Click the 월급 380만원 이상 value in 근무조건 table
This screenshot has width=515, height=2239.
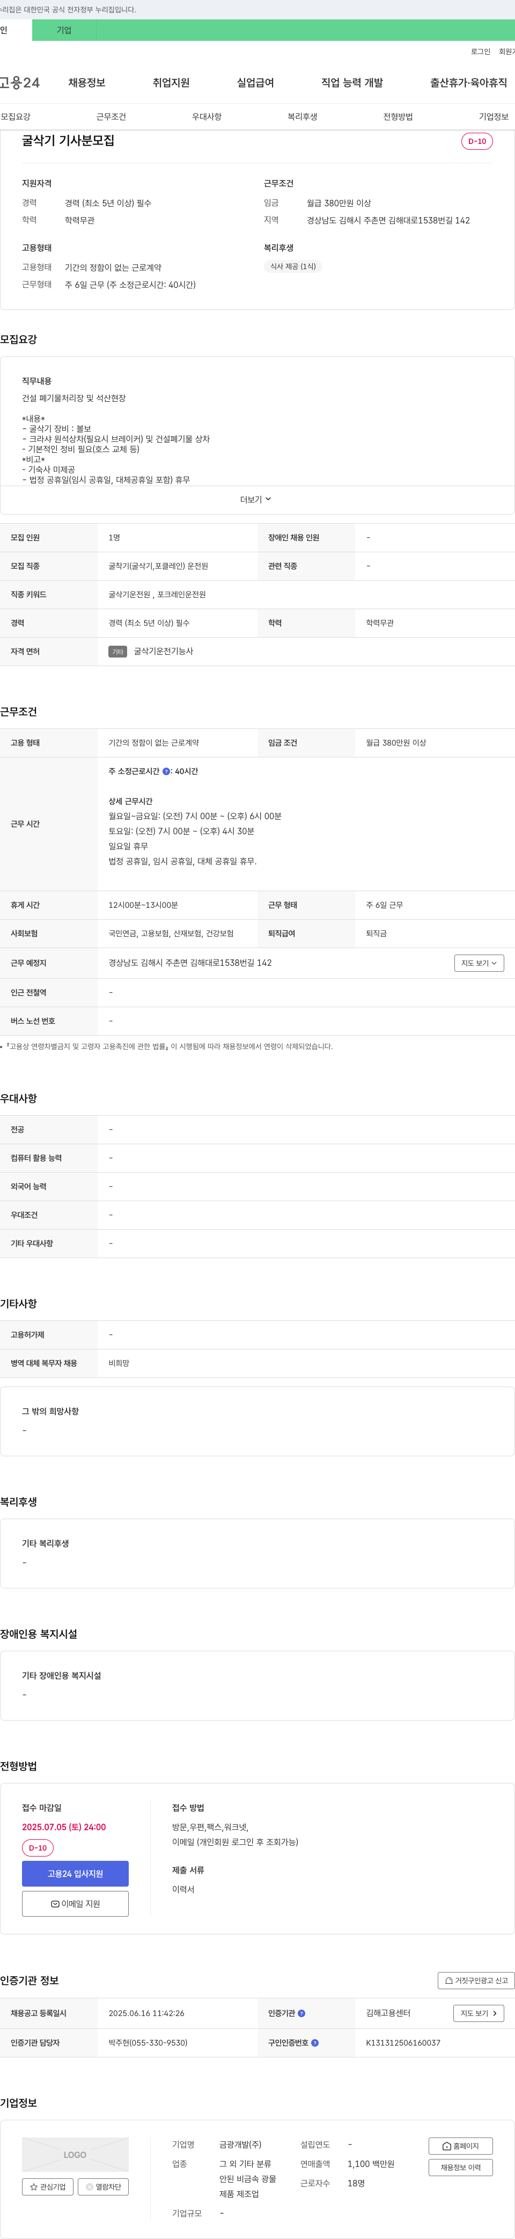pos(395,742)
